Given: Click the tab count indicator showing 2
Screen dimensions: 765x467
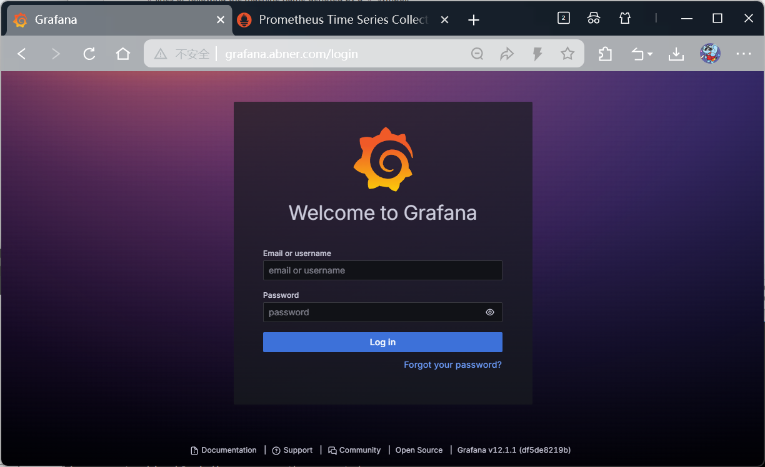Looking at the screenshot, I should click(x=563, y=18).
